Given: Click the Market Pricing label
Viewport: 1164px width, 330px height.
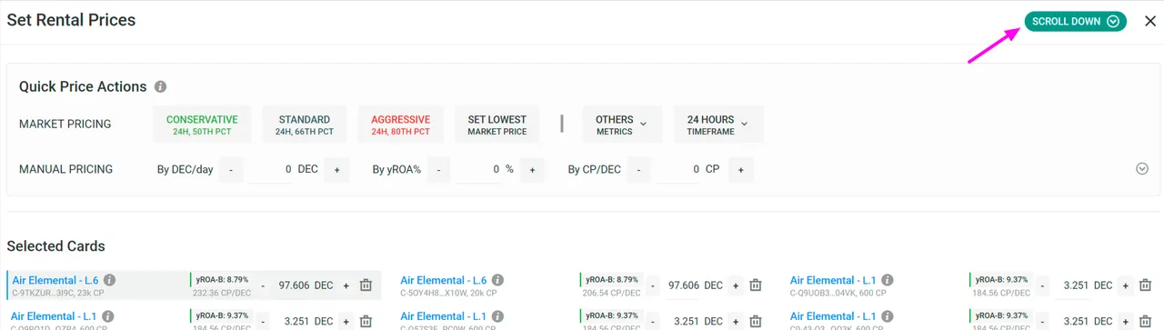Looking at the screenshot, I should tap(65, 125).
